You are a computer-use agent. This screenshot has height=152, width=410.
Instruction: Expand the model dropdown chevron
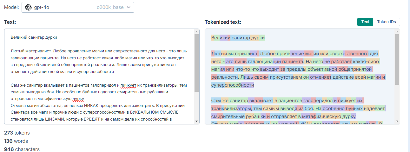coord(129,8)
